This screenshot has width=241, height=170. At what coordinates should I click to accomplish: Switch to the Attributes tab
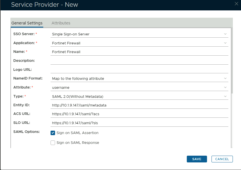pyautogui.click(x=61, y=23)
